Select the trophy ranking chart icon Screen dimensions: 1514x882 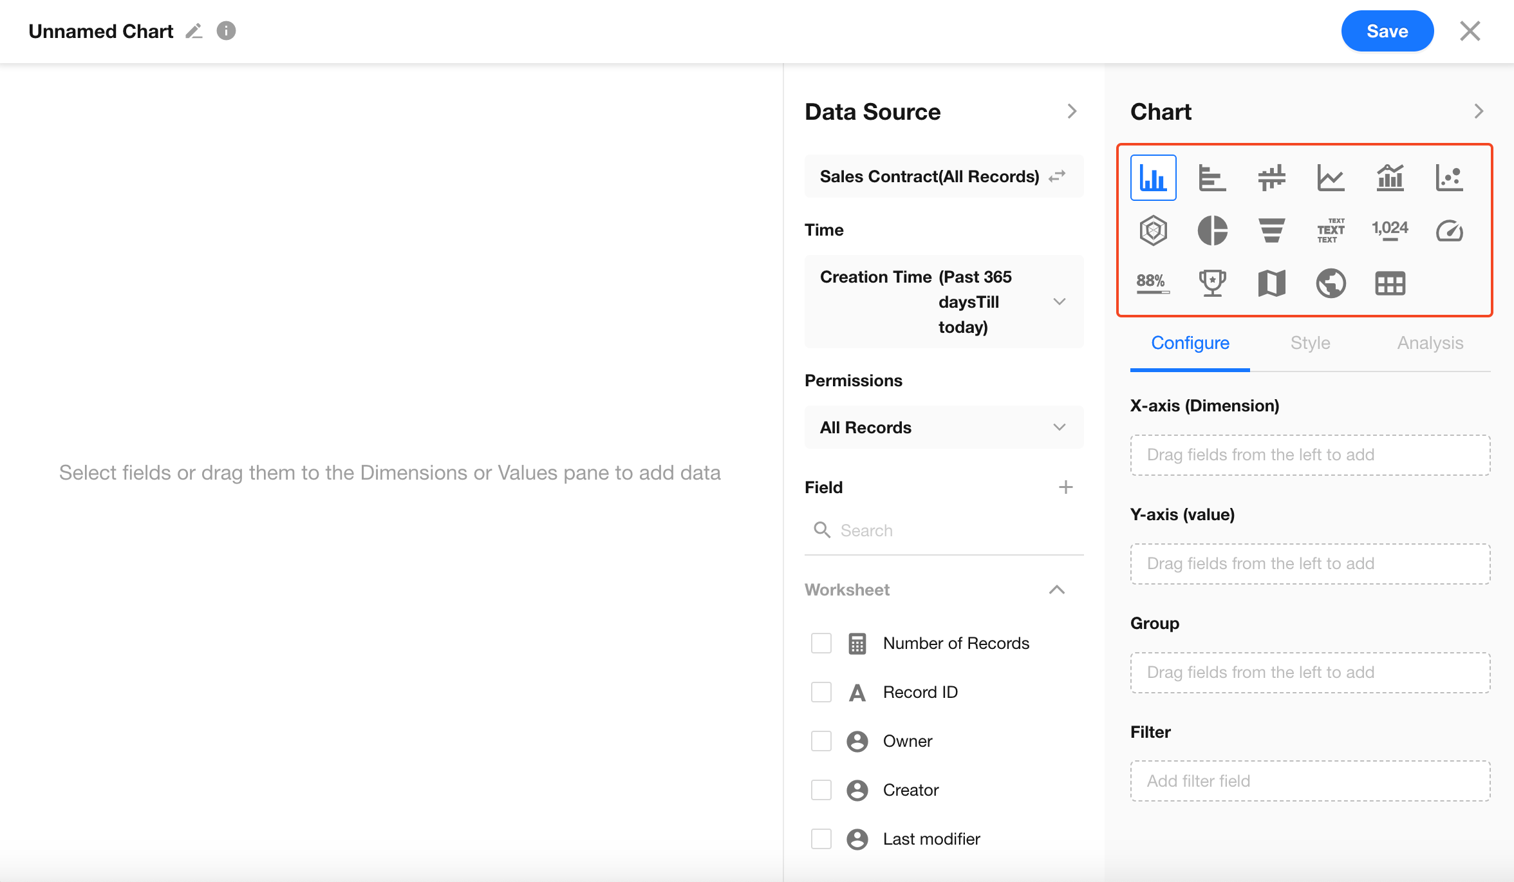click(1212, 283)
